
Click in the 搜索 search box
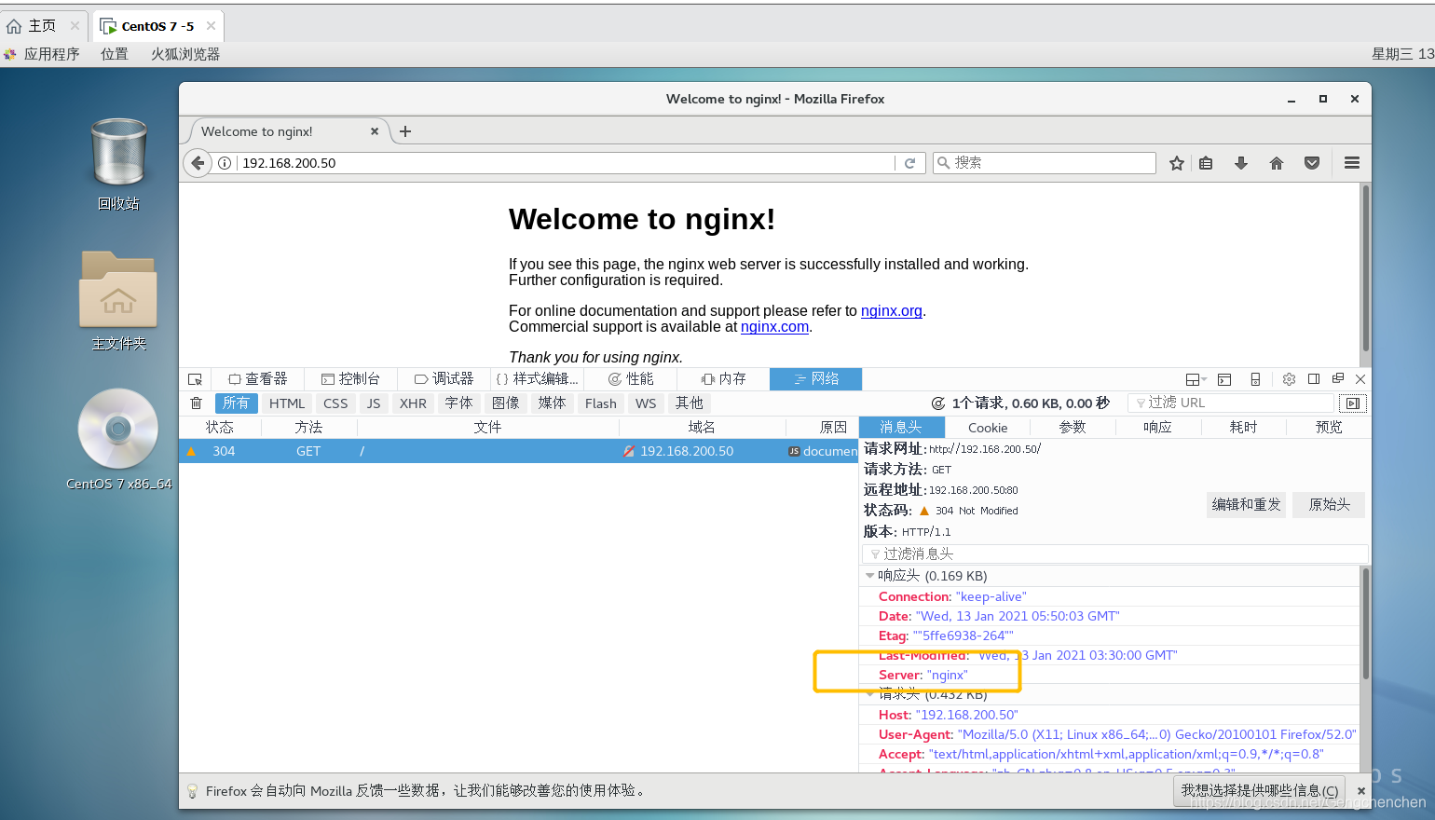pos(1044,163)
